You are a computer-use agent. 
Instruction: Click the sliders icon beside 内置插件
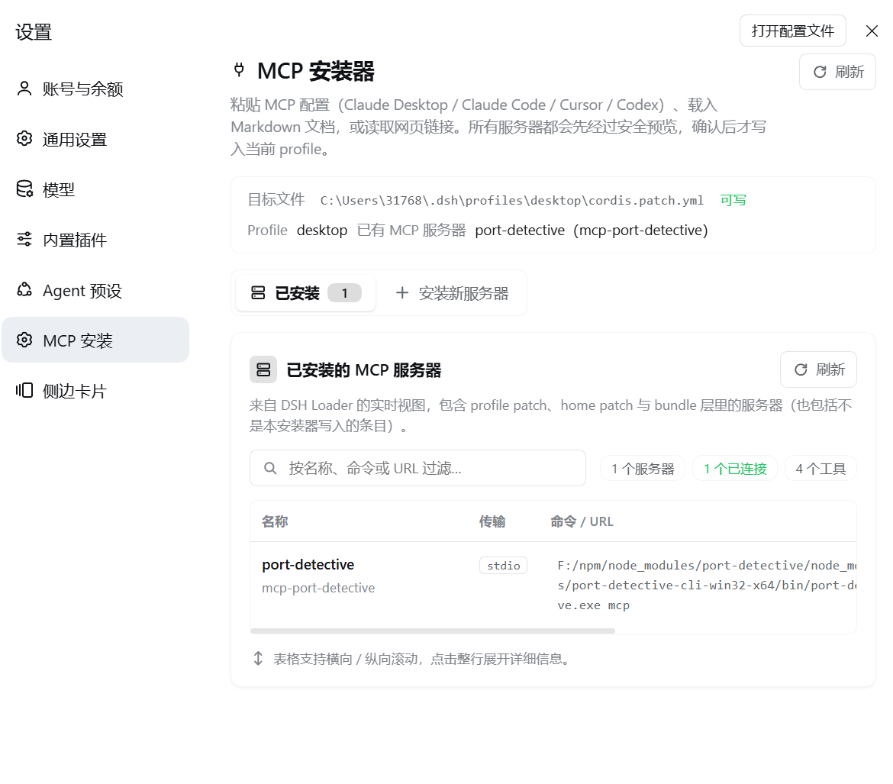click(x=24, y=239)
